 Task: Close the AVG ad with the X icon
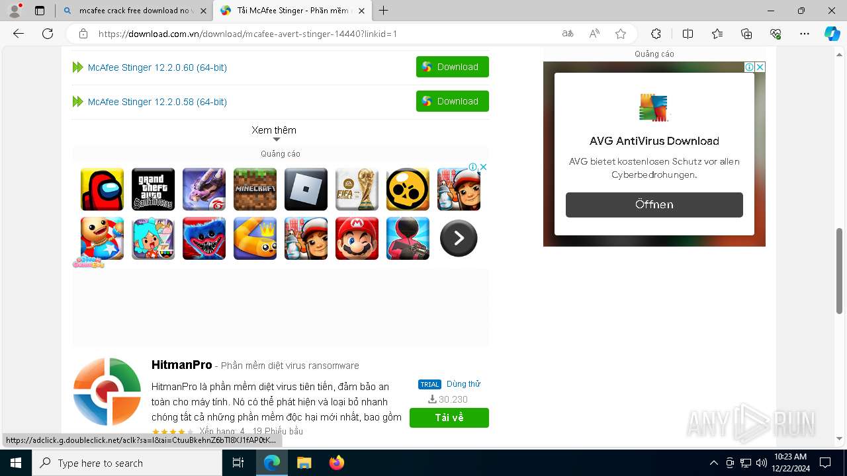[x=760, y=67]
